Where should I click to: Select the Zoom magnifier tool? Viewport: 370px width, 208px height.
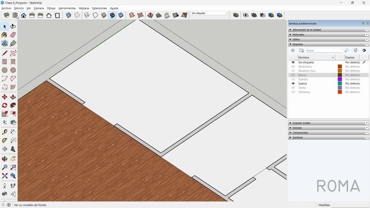(x=5, y=167)
